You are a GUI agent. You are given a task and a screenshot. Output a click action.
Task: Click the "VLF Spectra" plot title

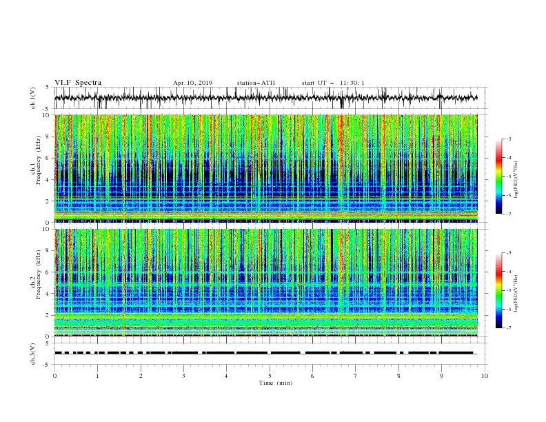[78, 83]
